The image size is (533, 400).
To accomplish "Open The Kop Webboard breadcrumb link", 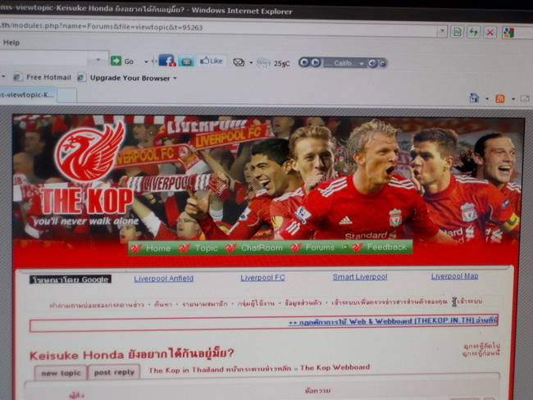I will pos(335,367).
